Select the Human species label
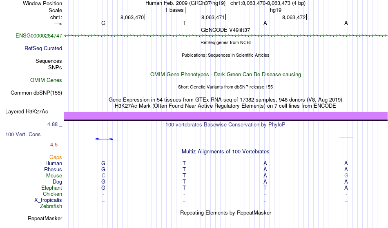This screenshot has height=228, width=388. 54,164
